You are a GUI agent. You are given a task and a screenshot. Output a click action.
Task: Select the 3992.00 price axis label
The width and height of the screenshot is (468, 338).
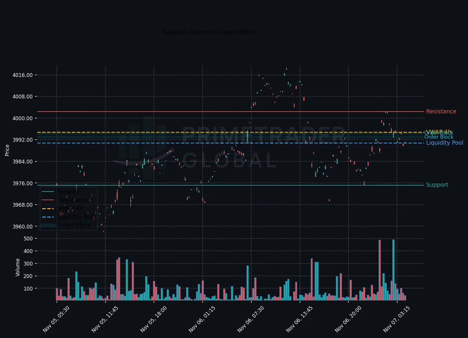pyautogui.click(x=23, y=140)
